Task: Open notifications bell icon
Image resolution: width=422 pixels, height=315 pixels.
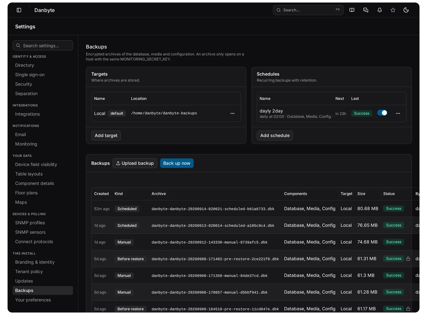Action: pos(380,10)
